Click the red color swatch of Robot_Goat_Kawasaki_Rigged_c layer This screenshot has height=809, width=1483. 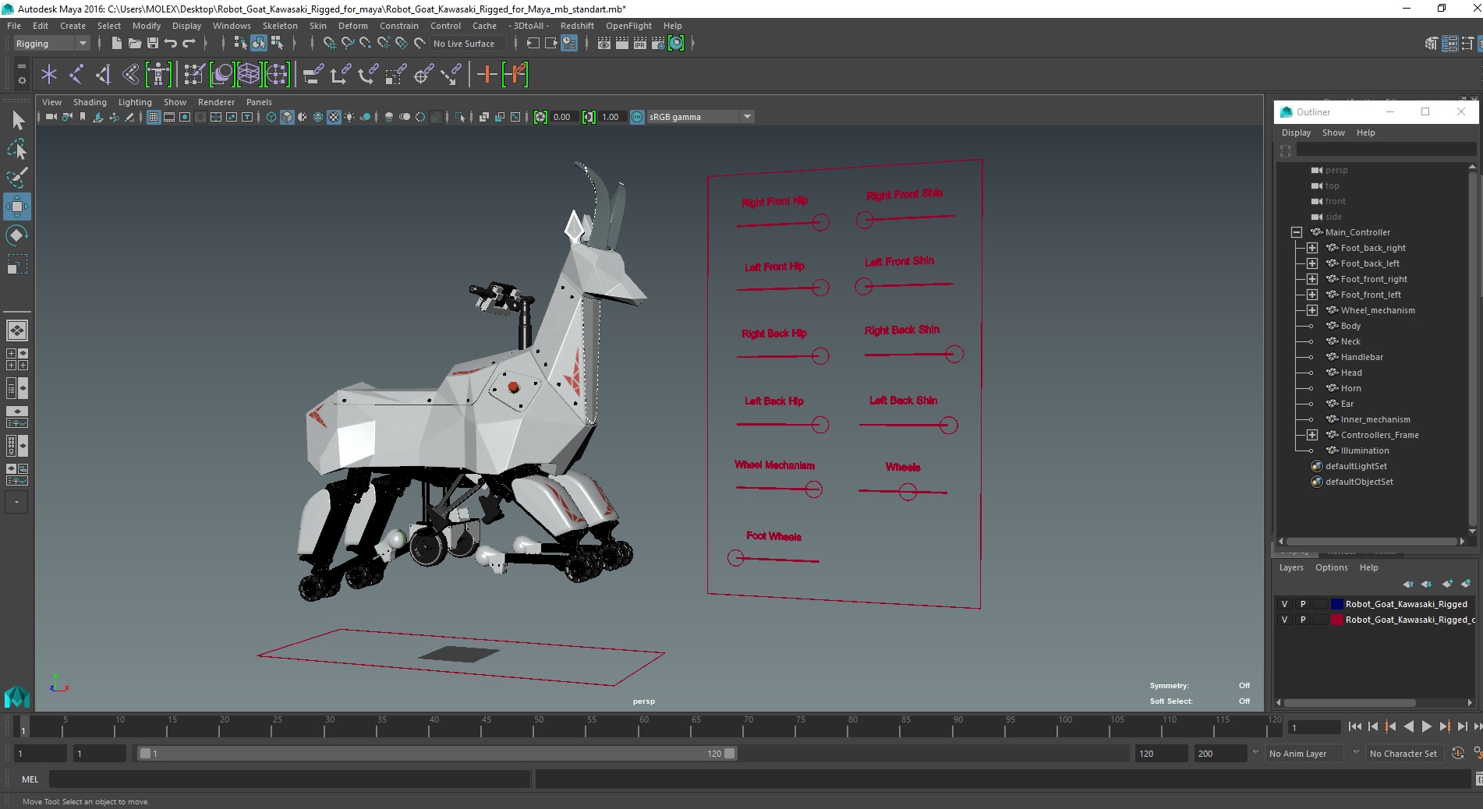click(1337, 620)
